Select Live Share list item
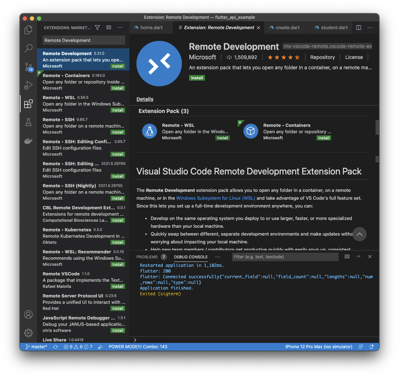Screen dimensions: 399x377 click(x=83, y=340)
